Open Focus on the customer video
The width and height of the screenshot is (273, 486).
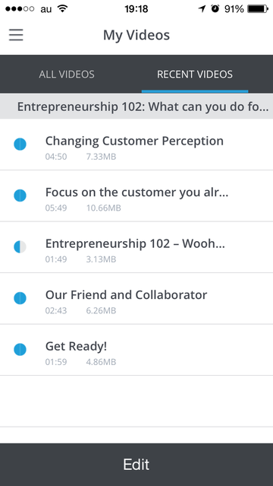[x=136, y=196]
